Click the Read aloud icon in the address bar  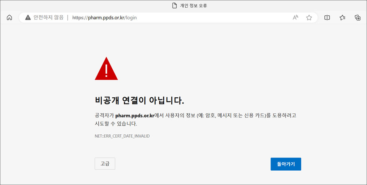click(x=295, y=18)
